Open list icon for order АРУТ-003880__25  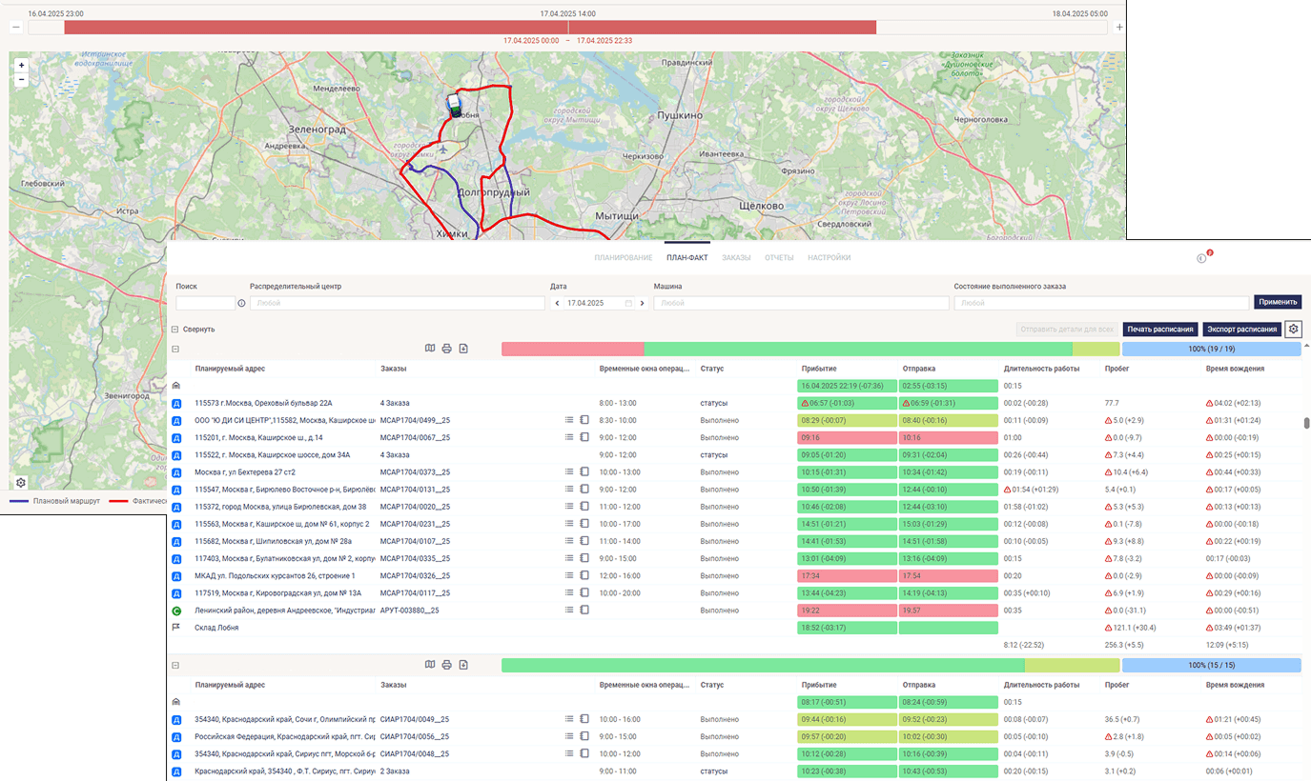coord(569,610)
